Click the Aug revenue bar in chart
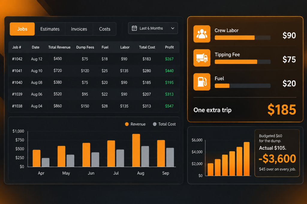This screenshot has width=307, height=204. click(x=136, y=150)
